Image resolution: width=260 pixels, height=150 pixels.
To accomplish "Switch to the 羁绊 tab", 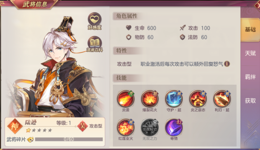I will [x=250, y=77].
